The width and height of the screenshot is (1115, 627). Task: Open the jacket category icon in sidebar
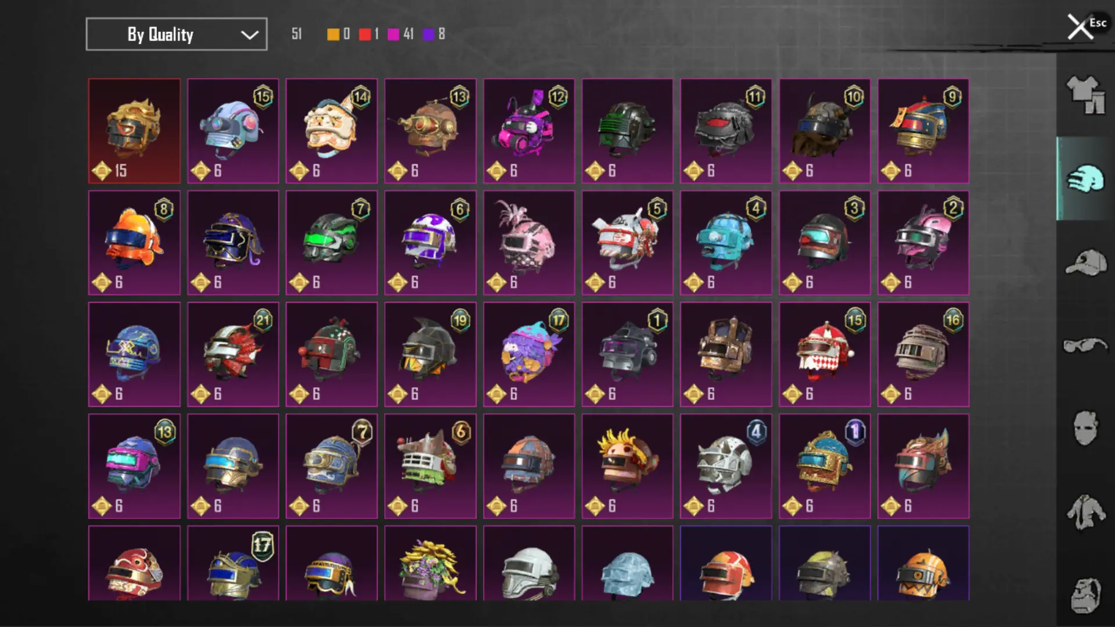1085,512
